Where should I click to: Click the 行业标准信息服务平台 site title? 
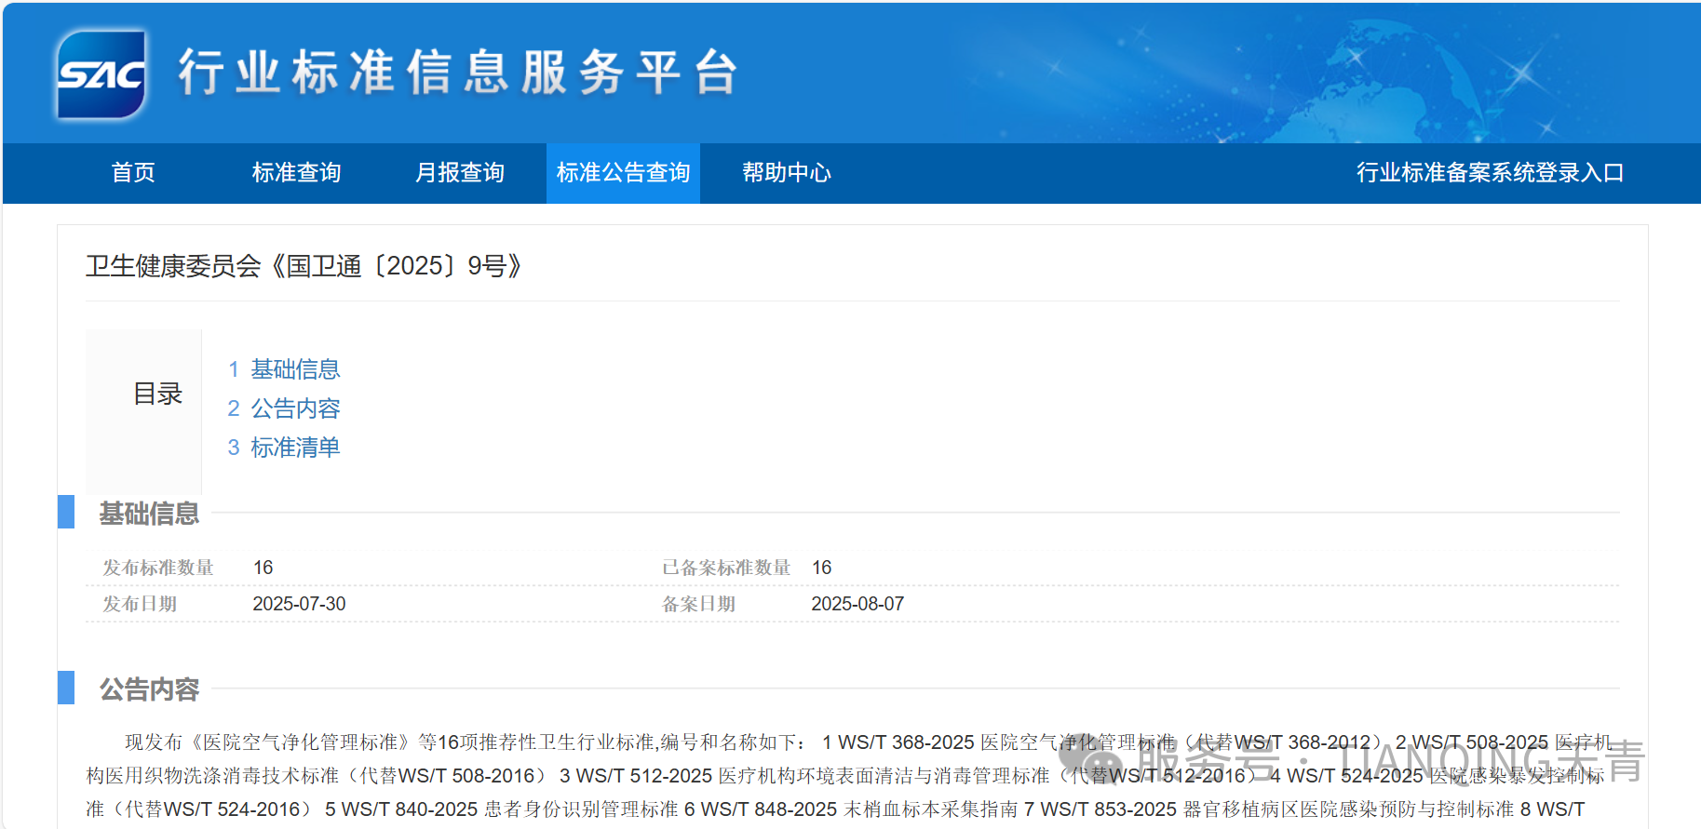458,73
